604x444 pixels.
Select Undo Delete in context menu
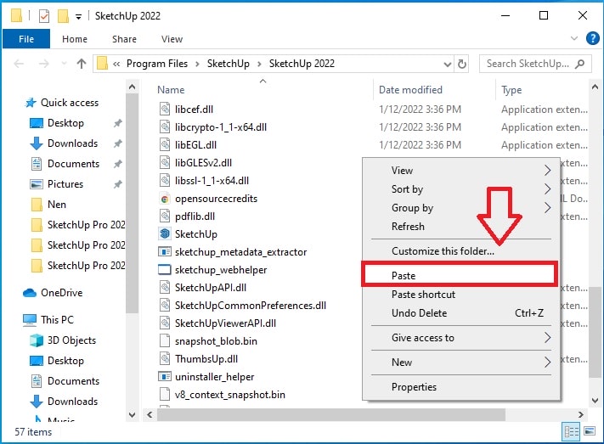461,312
